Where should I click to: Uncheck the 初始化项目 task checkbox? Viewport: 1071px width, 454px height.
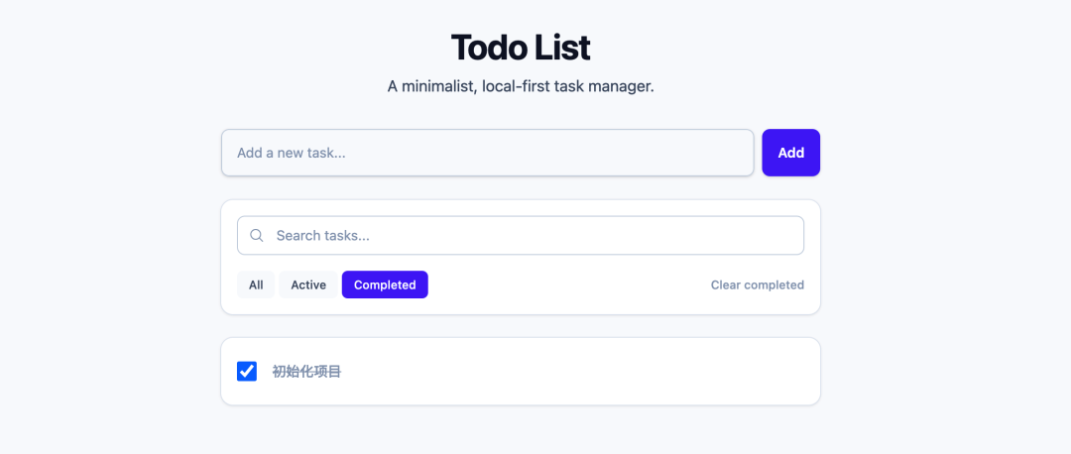coord(247,372)
